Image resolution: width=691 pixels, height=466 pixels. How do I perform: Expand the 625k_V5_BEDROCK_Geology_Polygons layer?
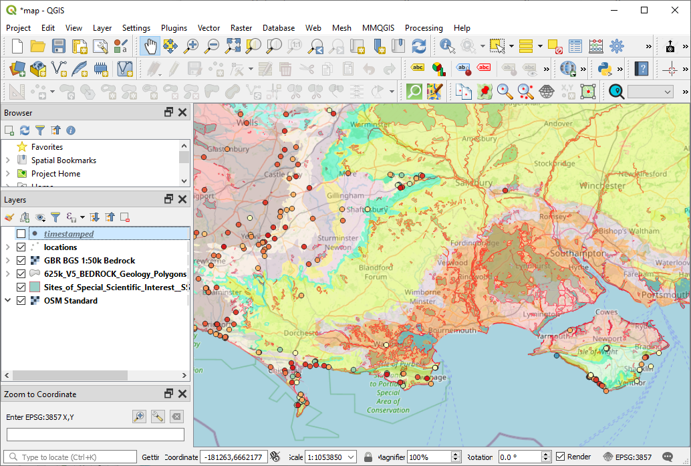7,273
